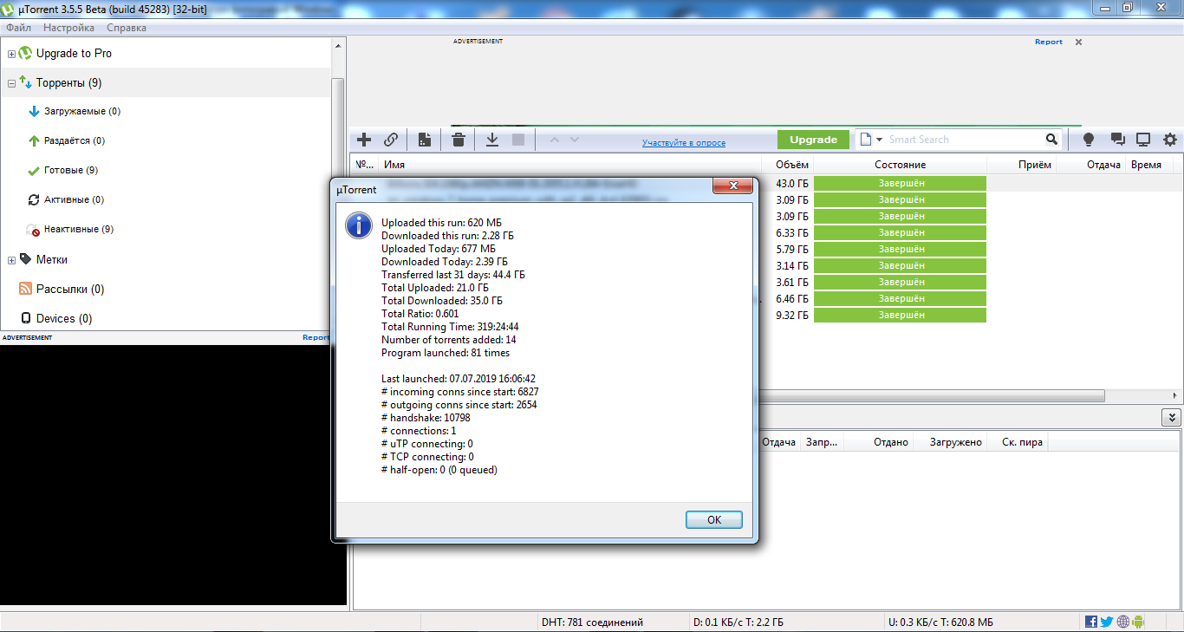Image resolution: width=1184 pixels, height=632 pixels.
Task: Click the globe icon in status bar
Action: (x=1122, y=622)
